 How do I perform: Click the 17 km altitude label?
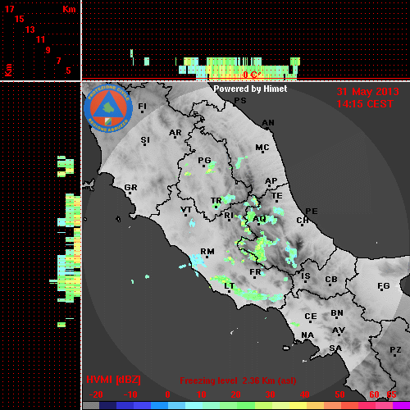point(9,9)
